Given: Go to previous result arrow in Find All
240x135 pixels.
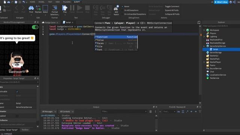Looking at the screenshot, I should click(191, 112).
